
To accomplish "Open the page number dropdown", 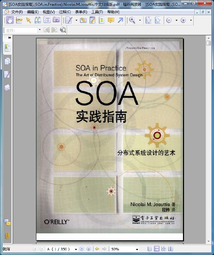I will coord(76,249).
